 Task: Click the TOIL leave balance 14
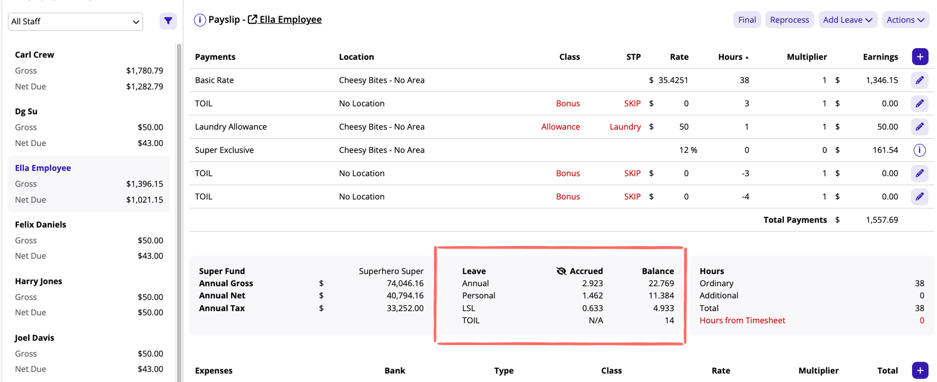[x=669, y=320]
